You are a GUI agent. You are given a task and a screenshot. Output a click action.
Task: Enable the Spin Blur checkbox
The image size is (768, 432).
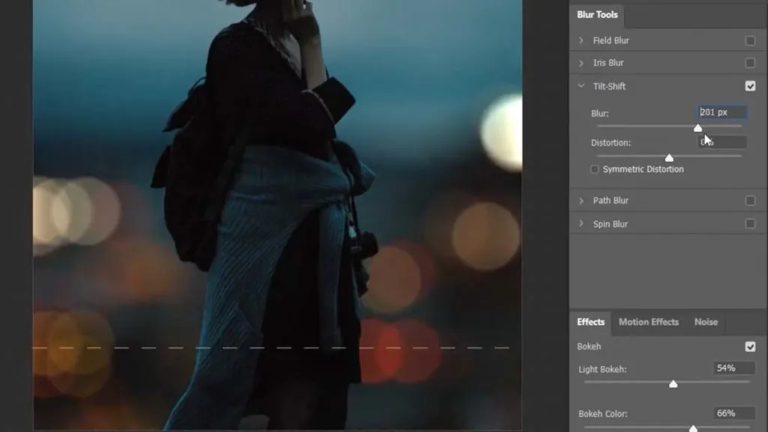pyautogui.click(x=752, y=223)
